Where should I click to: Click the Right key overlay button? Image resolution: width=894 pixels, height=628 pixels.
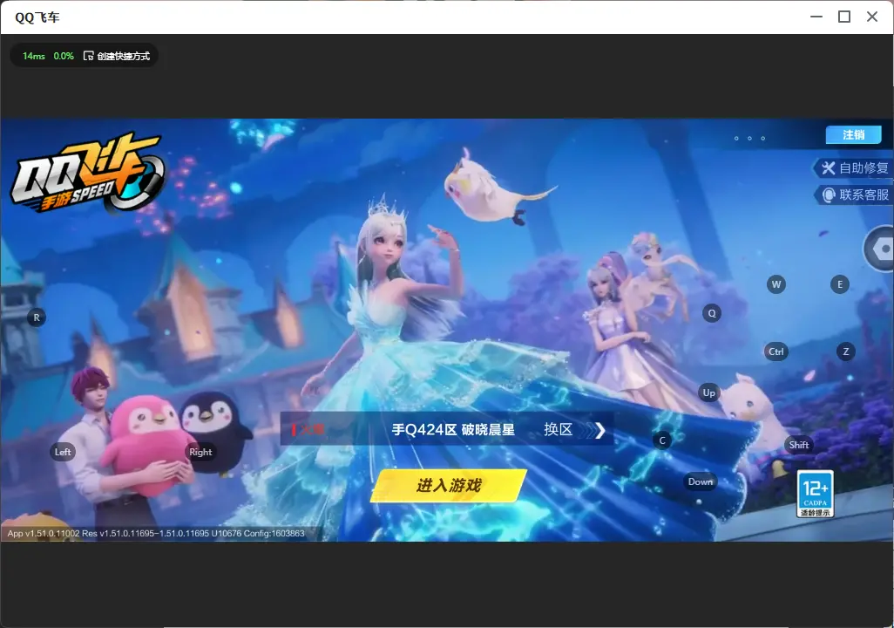click(x=200, y=452)
